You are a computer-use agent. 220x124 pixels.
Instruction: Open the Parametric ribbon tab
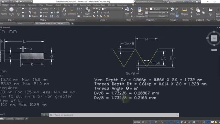(x=32, y=5)
